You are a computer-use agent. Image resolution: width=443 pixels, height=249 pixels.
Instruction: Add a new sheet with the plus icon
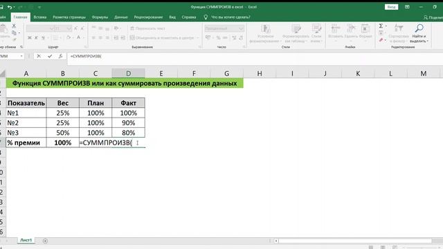tap(45, 241)
